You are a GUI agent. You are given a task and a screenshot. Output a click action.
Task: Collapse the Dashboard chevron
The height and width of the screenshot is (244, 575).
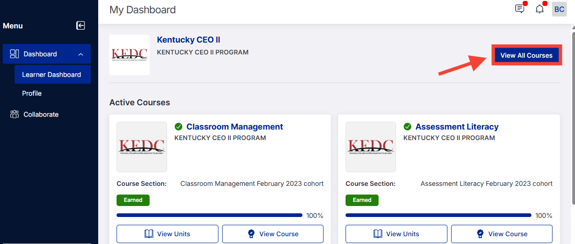[81, 54]
